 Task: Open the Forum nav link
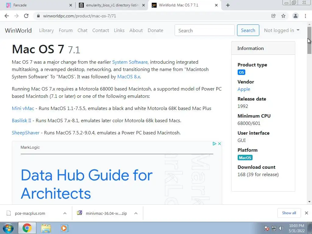(x=66, y=30)
